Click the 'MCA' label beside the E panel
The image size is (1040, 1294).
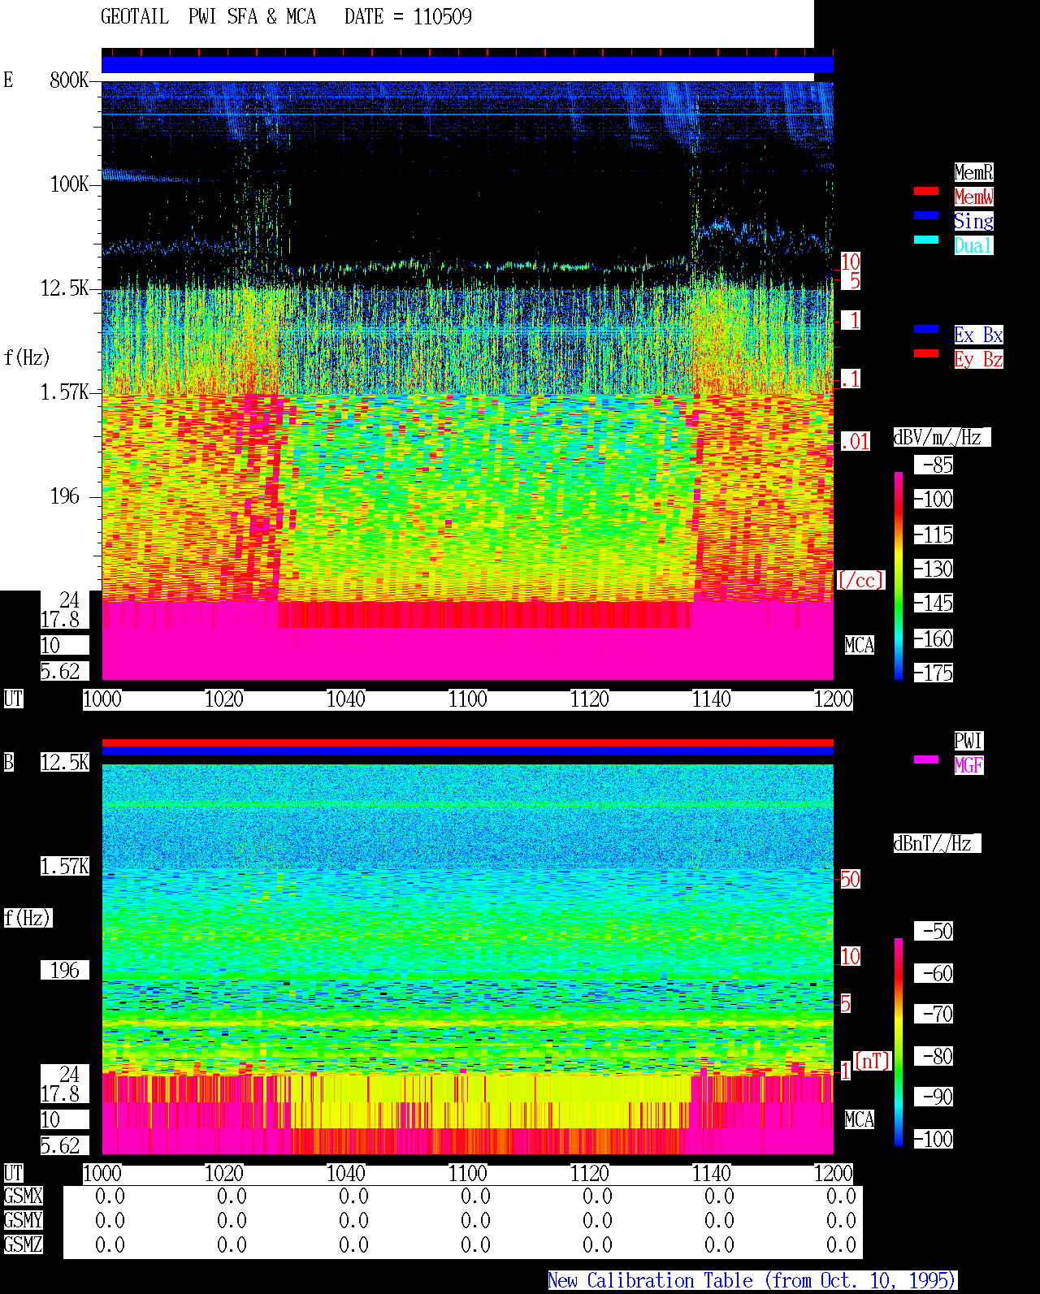click(860, 645)
